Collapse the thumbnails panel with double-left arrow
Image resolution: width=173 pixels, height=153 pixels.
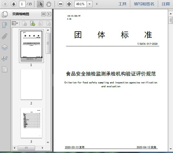[44, 14]
